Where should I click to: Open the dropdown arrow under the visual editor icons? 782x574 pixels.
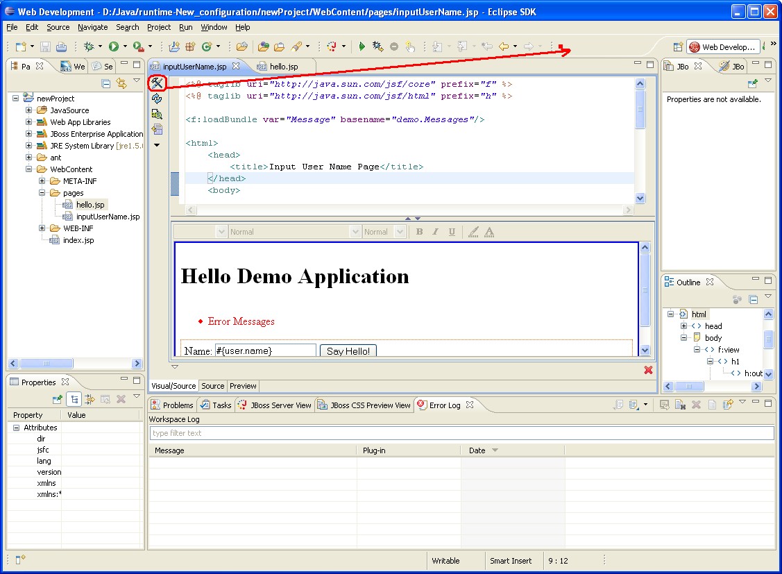click(x=157, y=145)
